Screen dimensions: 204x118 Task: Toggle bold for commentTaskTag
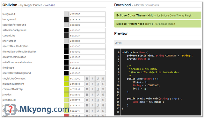(87, 89)
